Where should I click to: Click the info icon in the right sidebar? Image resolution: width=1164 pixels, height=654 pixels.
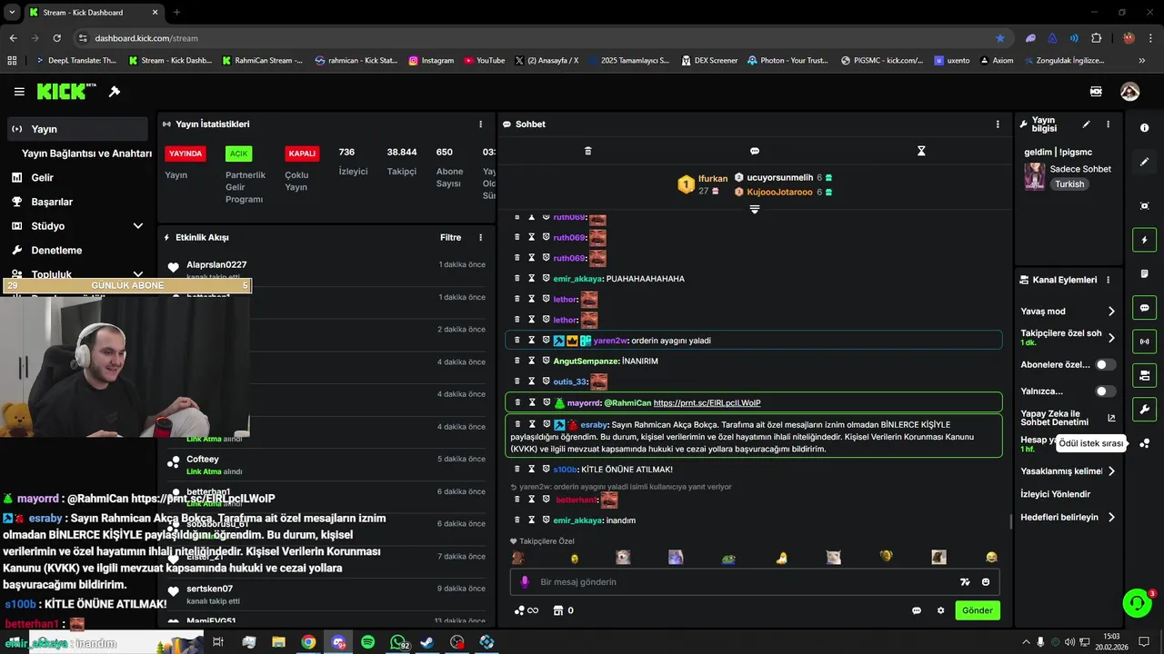(1144, 128)
